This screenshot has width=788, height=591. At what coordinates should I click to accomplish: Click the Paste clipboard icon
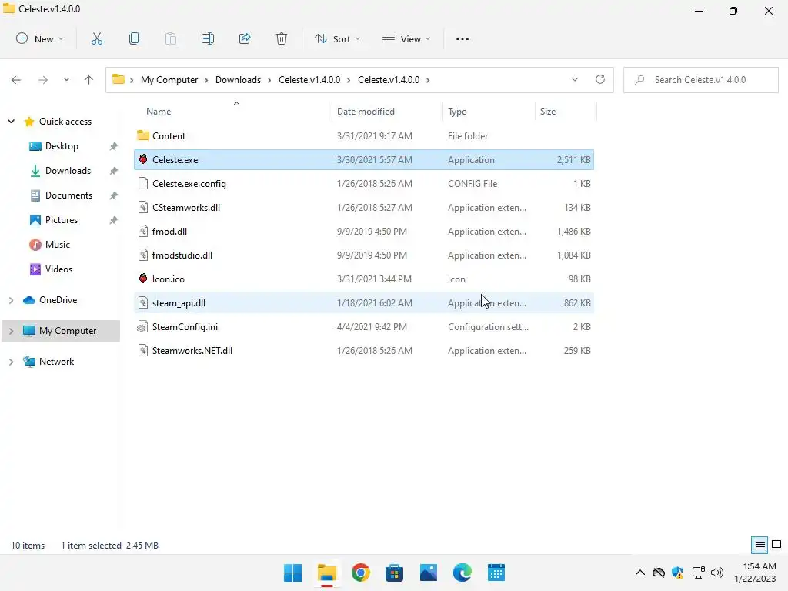[x=171, y=38]
